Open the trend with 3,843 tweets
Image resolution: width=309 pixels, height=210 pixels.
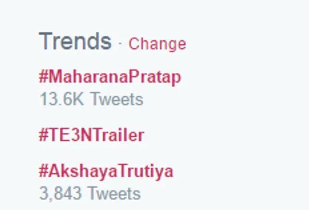point(106,171)
